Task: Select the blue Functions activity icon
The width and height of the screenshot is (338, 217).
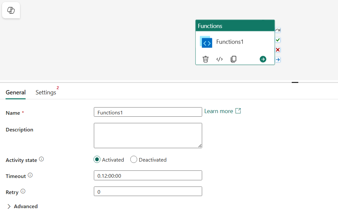Action: coord(206,42)
